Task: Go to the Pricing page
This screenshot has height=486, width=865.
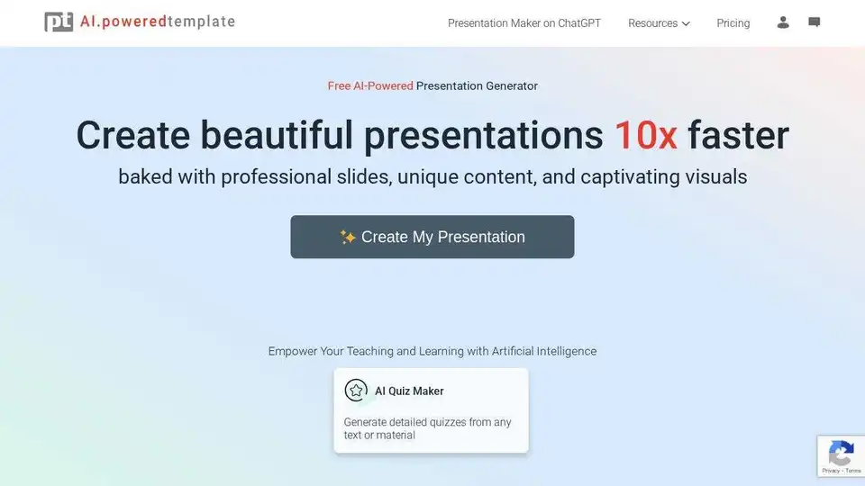Action: click(733, 23)
